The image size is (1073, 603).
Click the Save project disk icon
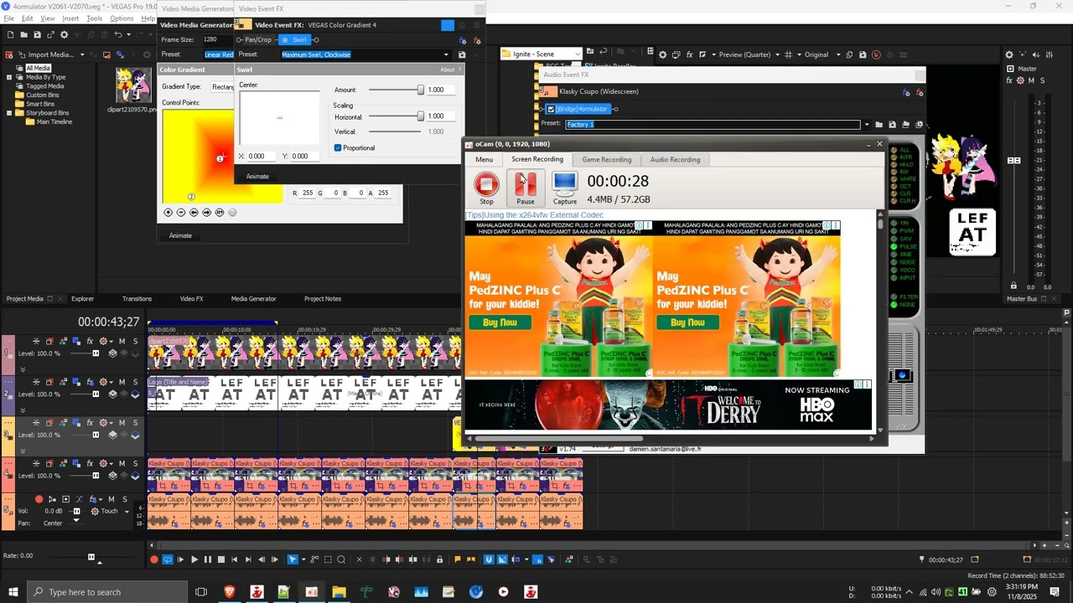tap(37, 34)
